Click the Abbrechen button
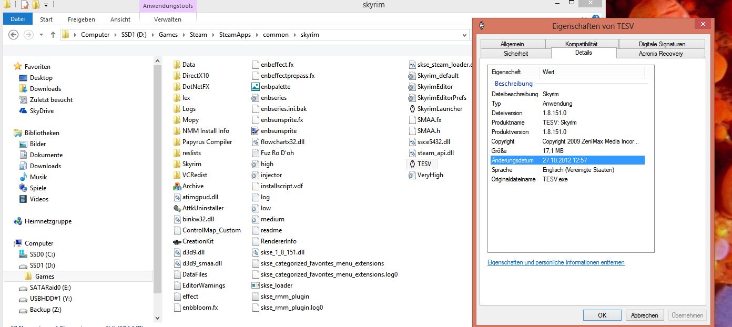The height and width of the screenshot is (327, 732). click(x=644, y=315)
